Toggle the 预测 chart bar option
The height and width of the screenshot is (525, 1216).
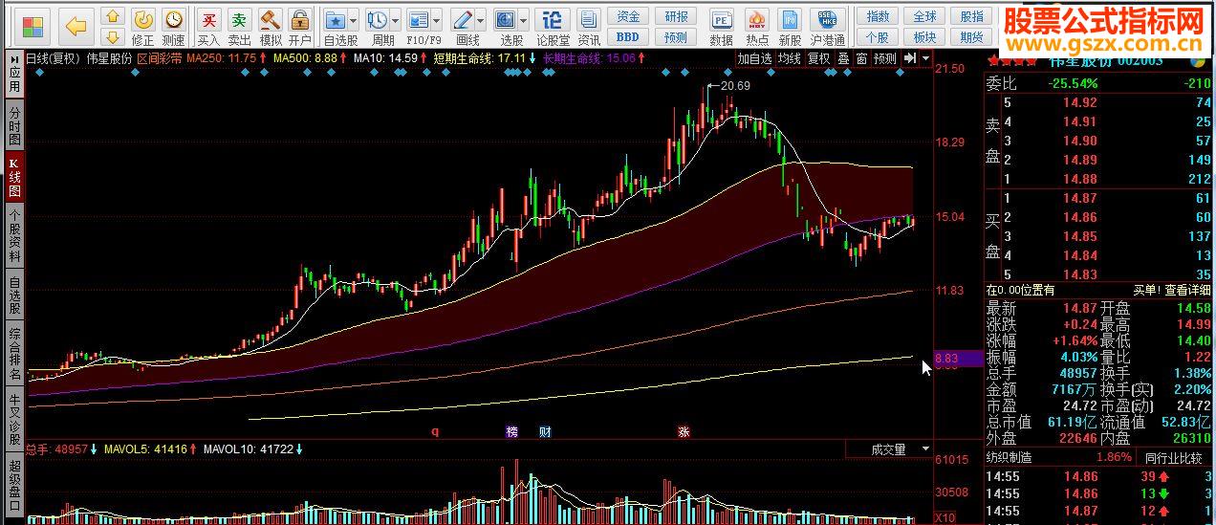886,58
